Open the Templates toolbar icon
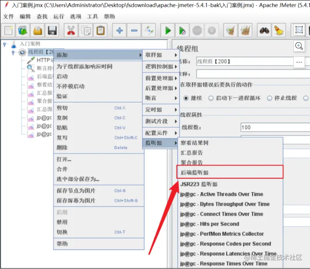The height and width of the screenshot is (269, 310). tap(23, 30)
